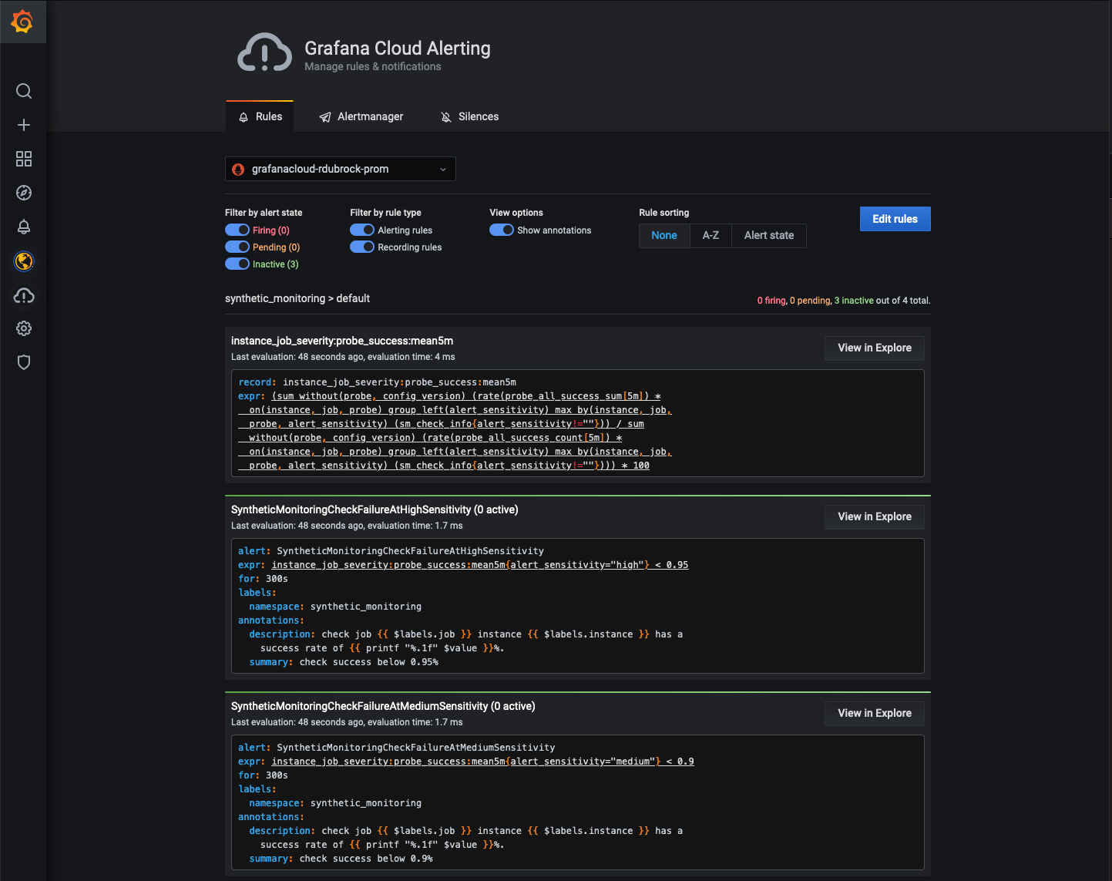The height and width of the screenshot is (881, 1112).
Task: Click the large cloud alert header icon
Action: click(264, 53)
